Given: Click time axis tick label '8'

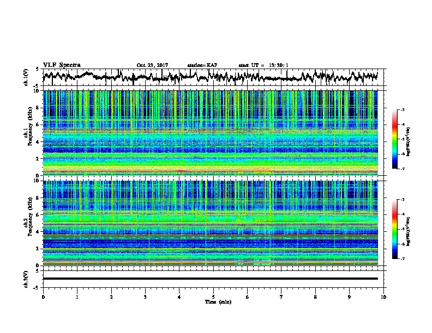Looking at the screenshot, I should 315,297.
